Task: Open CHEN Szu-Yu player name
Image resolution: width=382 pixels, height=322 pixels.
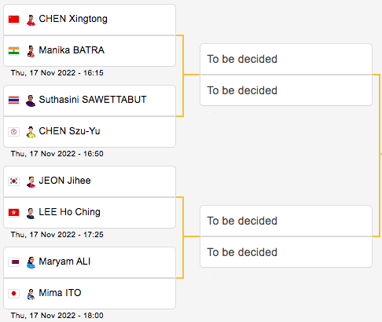Action: point(69,131)
